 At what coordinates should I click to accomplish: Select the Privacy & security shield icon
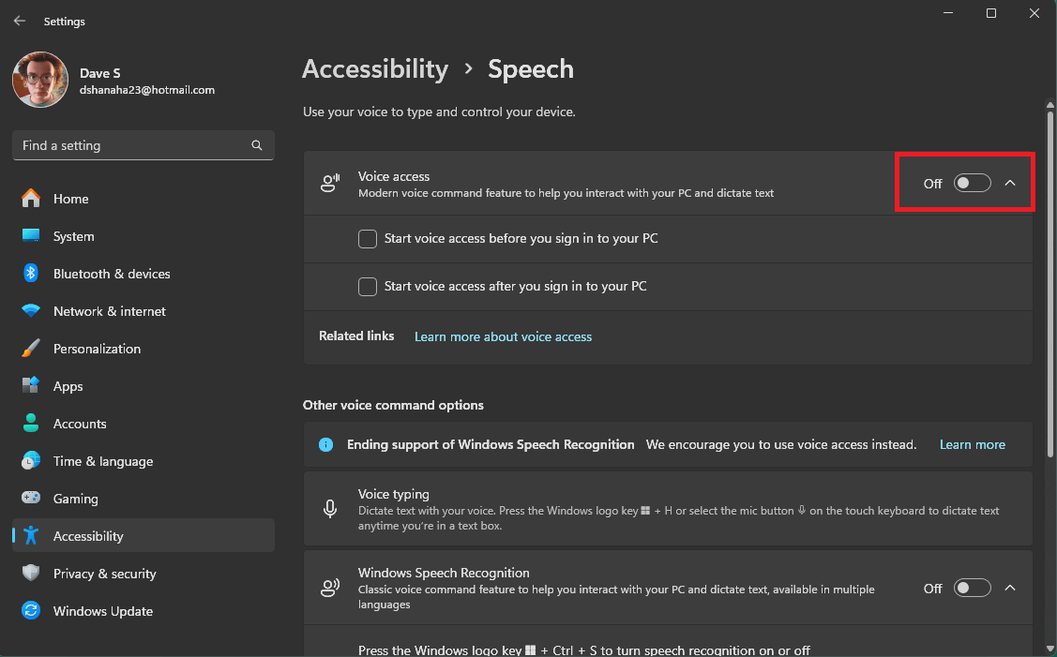[32, 574]
